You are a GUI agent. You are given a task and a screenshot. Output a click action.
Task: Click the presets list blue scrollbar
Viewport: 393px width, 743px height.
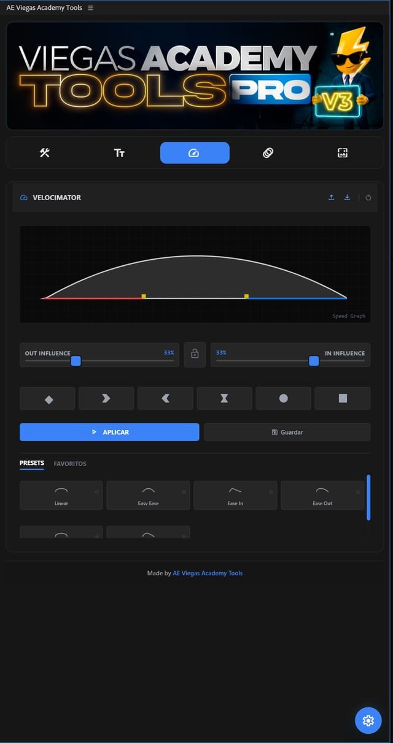click(368, 497)
